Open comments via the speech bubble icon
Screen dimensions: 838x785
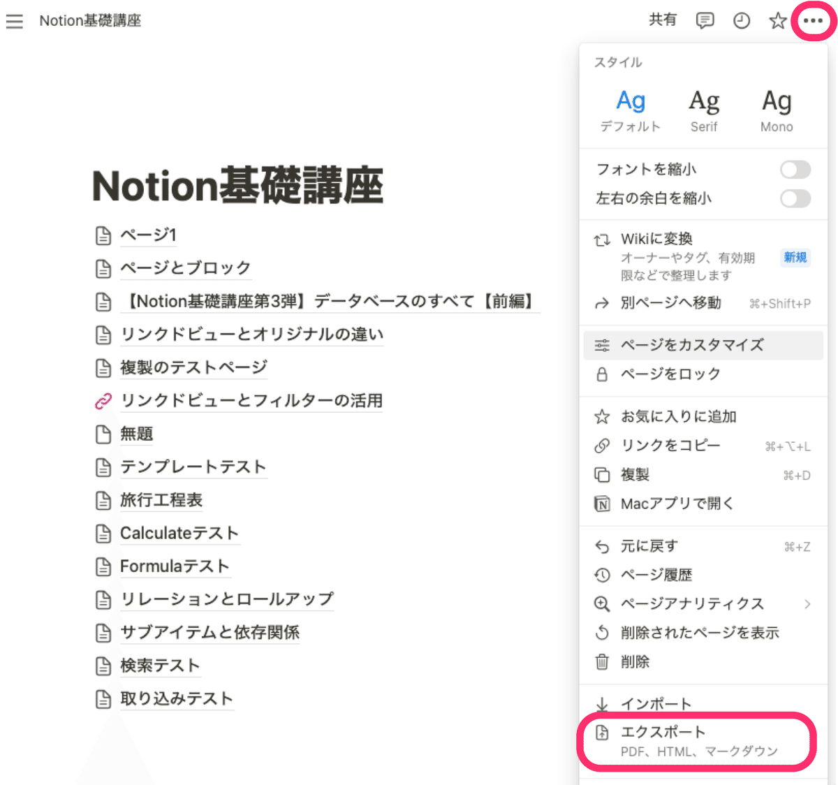pos(705,20)
